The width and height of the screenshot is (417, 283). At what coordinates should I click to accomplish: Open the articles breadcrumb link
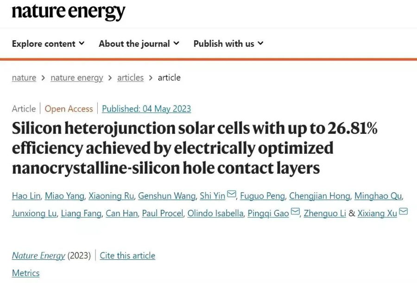[x=130, y=78]
